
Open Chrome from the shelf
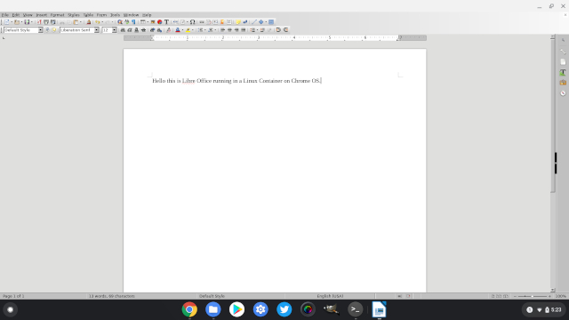[189, 309]
